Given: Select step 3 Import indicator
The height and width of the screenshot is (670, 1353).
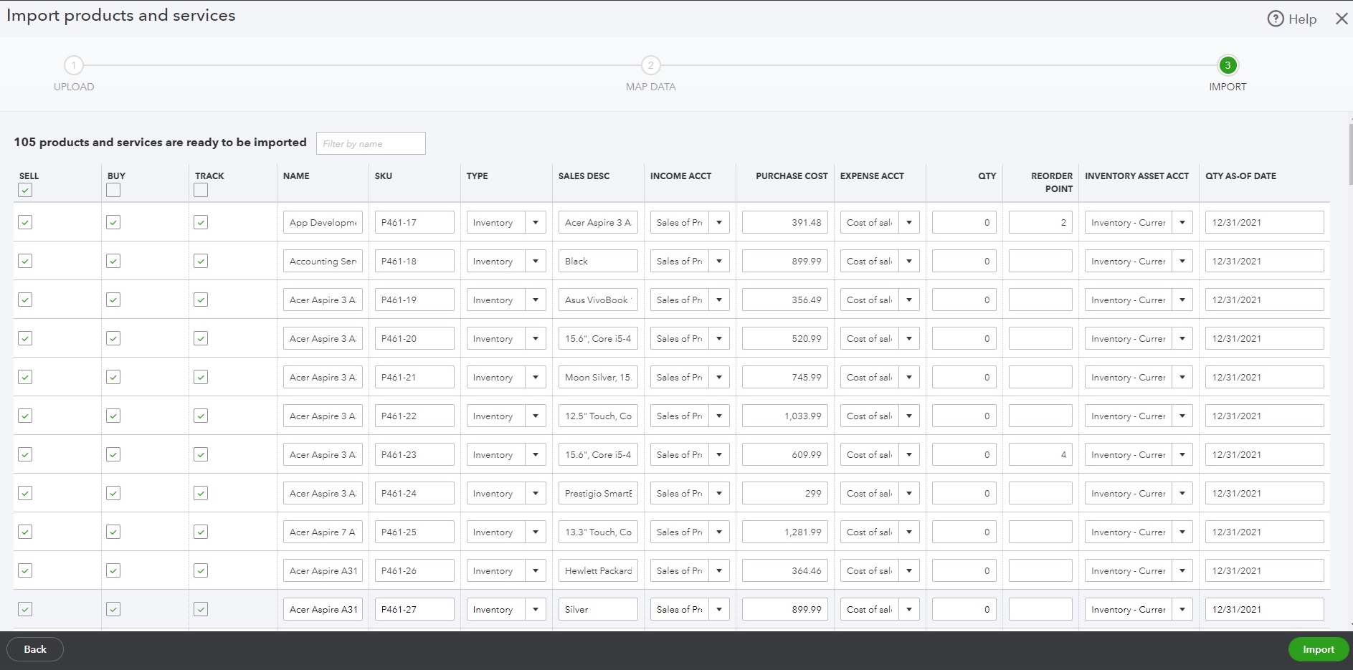Looking at the screenshot, I should [1228, 65].
